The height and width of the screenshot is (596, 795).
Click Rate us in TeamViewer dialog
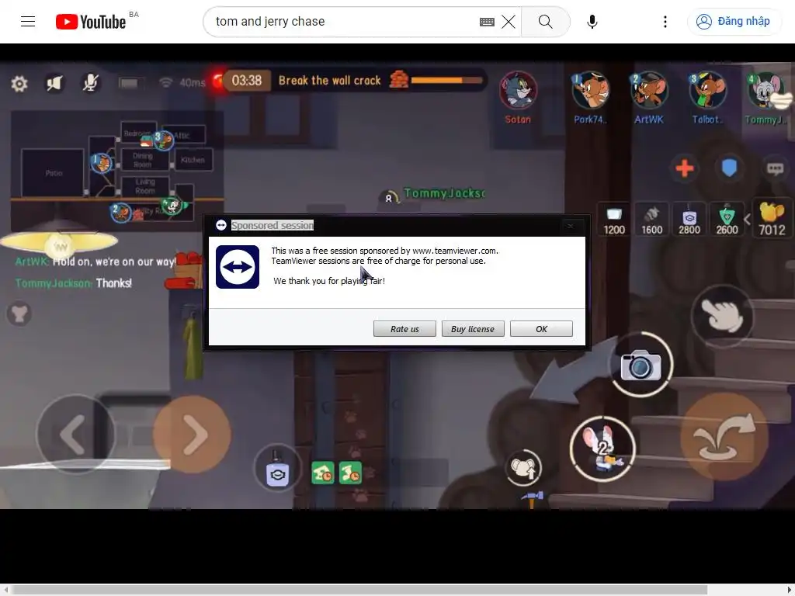[404, 329]
